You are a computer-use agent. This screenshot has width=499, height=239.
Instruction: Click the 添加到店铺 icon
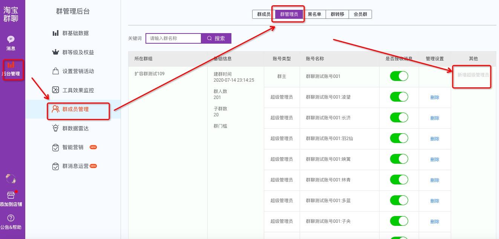(11, 196)
